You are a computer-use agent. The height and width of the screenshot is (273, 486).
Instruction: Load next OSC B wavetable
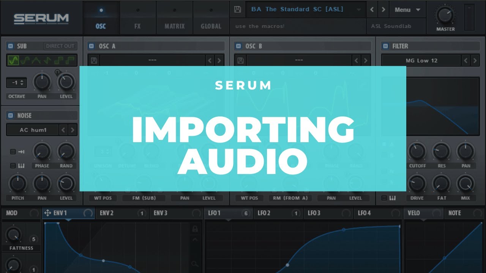click(365, 60)
